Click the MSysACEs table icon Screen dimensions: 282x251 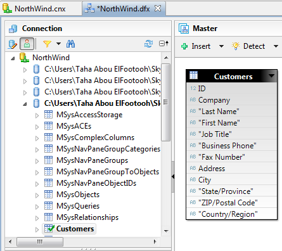48,126
